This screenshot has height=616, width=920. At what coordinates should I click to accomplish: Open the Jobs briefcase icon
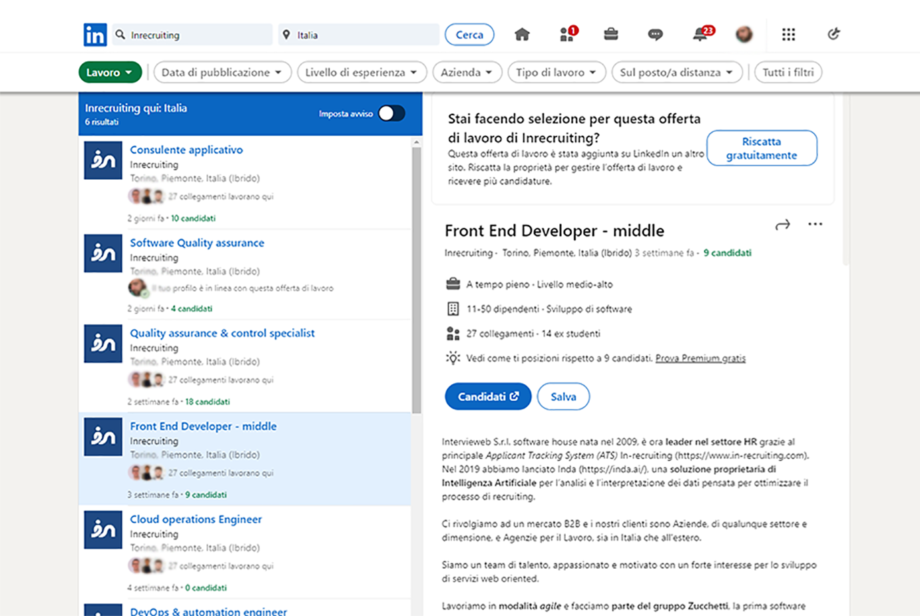pos(611,34)
